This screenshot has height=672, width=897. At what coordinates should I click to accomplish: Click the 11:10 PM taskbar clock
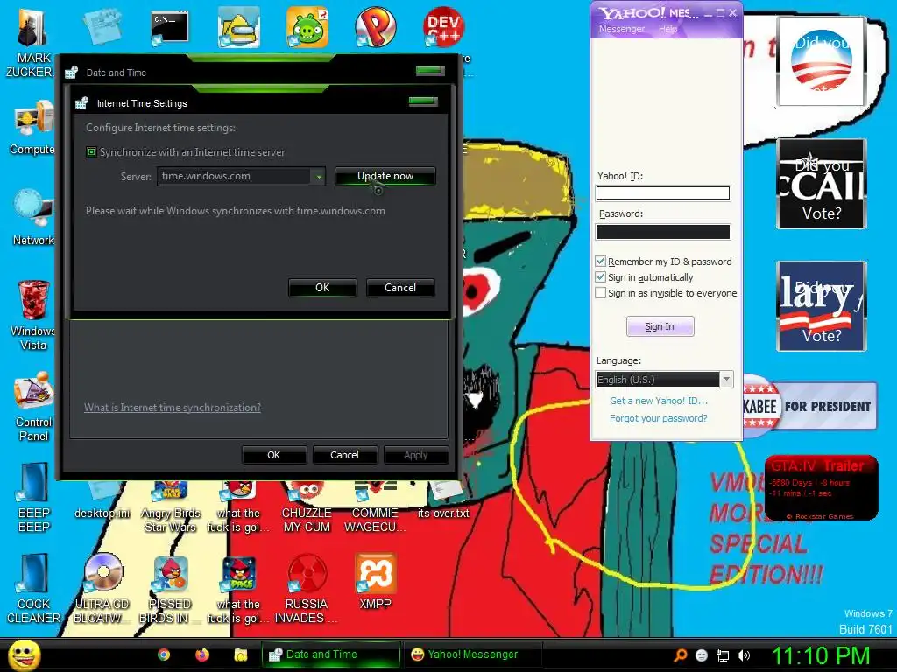pyautogui.click(x=821, y=655)
